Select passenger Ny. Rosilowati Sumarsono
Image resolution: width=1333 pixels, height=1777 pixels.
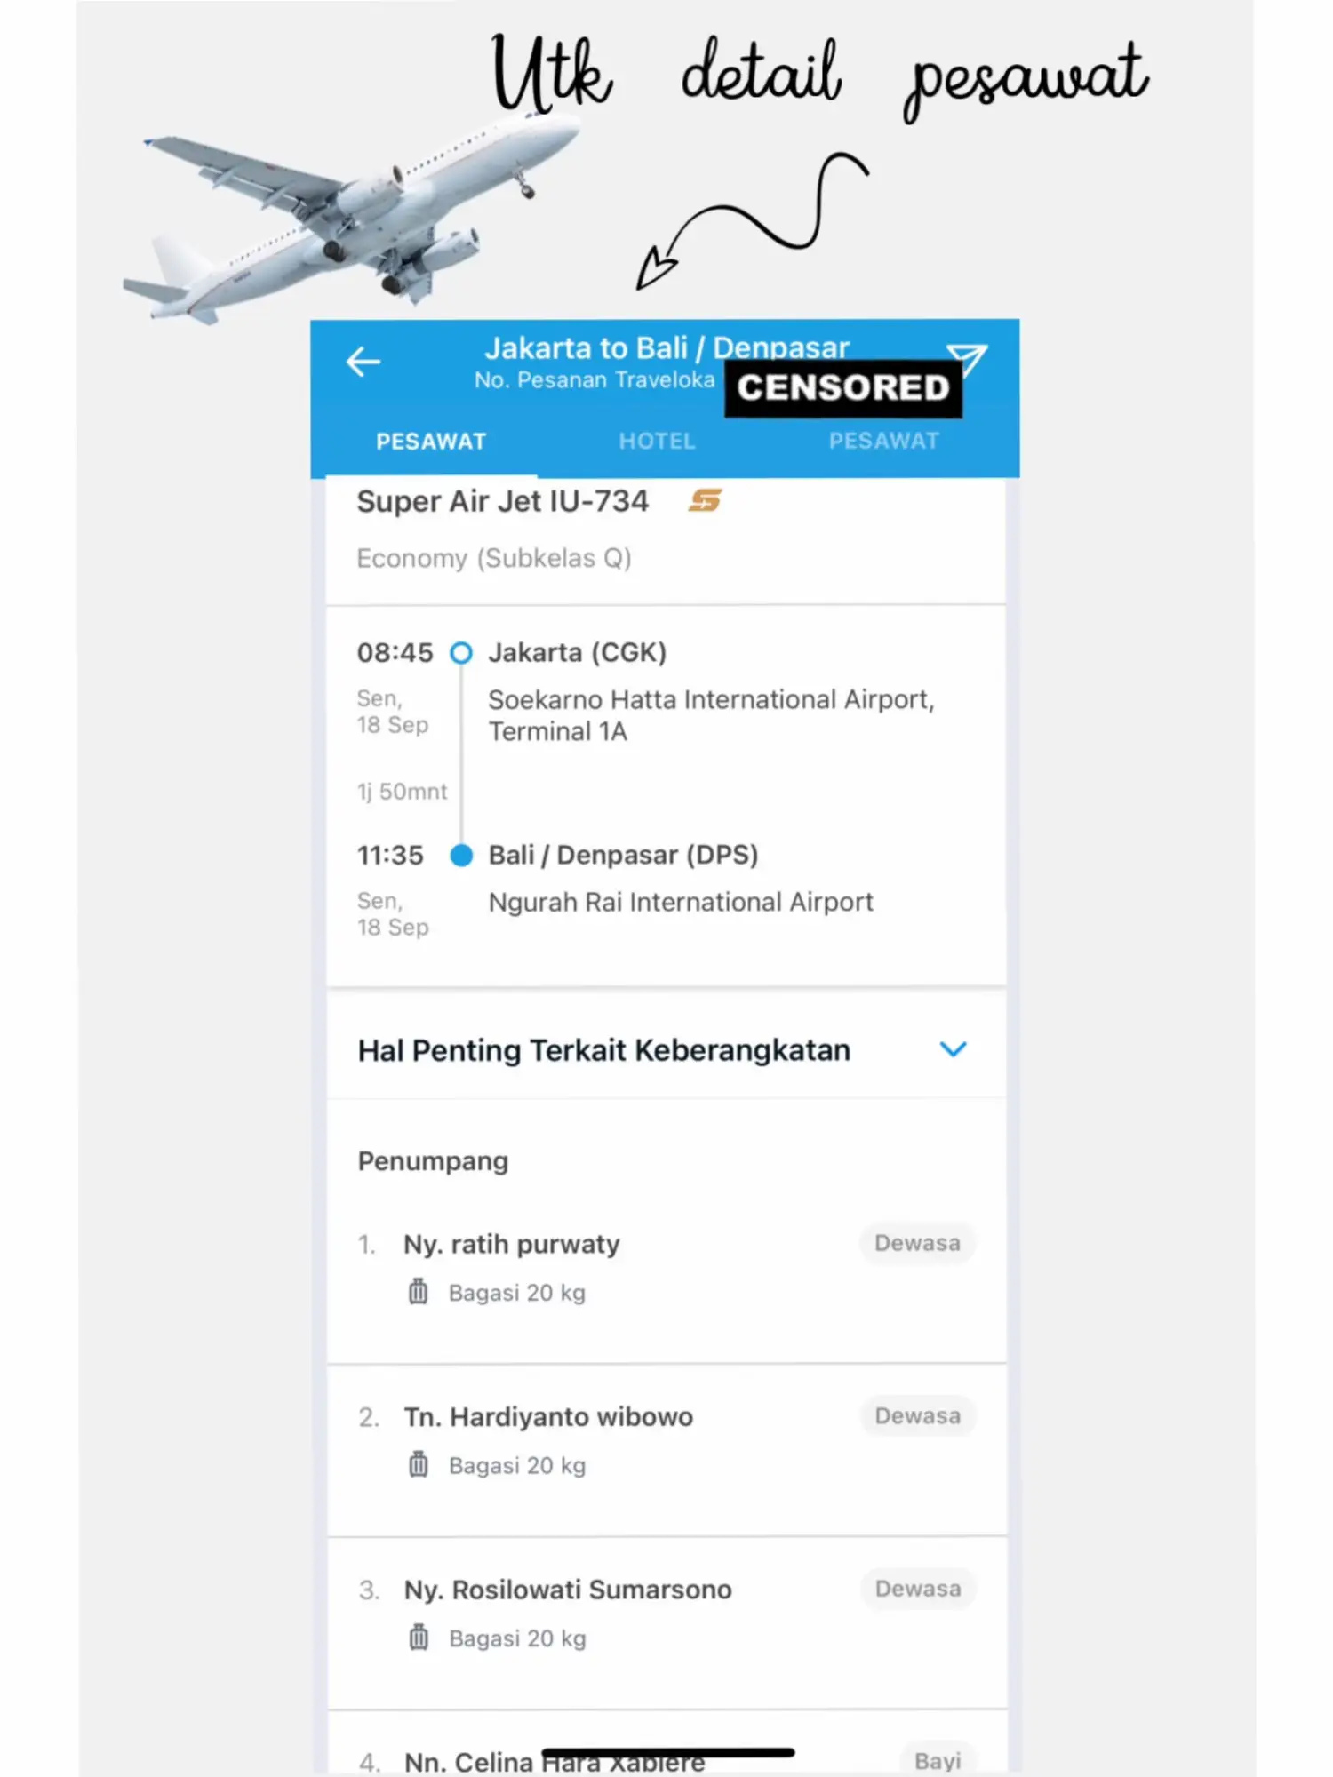[x=568, y=1590]
